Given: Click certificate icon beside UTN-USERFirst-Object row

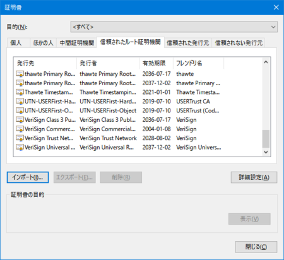Looking at the screenshot, I should point(20,110).
